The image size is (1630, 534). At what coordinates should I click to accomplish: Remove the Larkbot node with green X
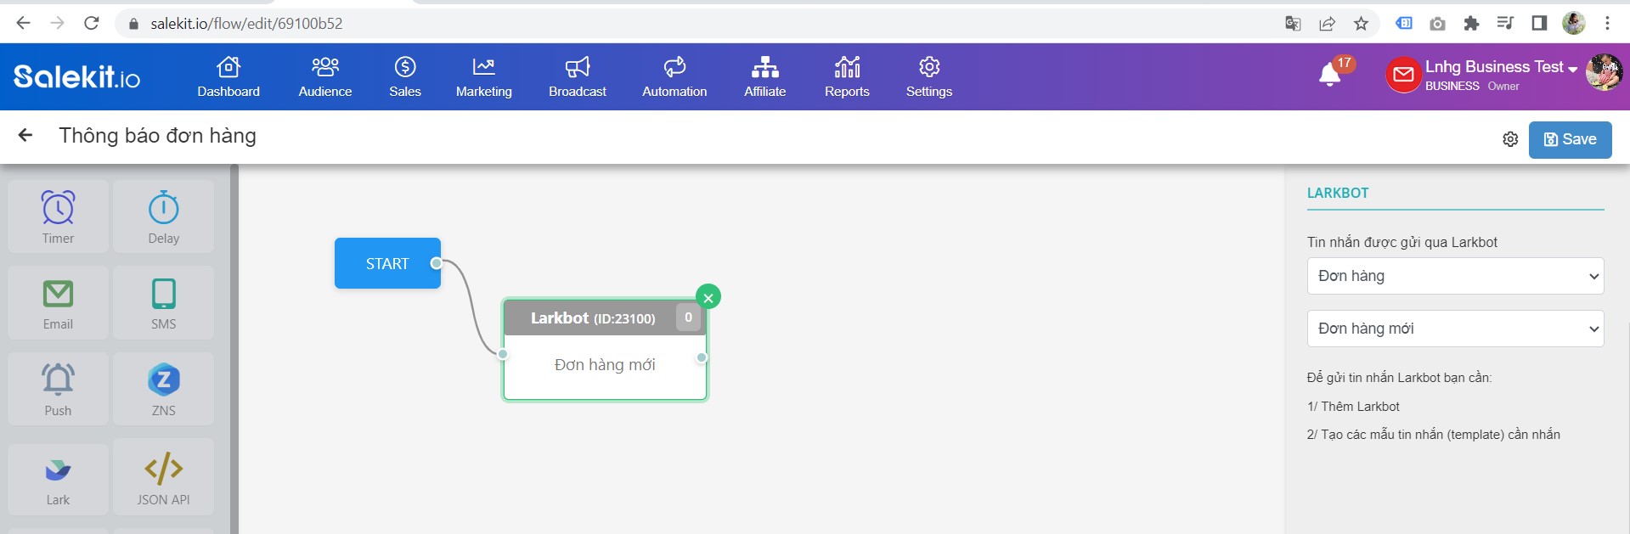point(708,297)
